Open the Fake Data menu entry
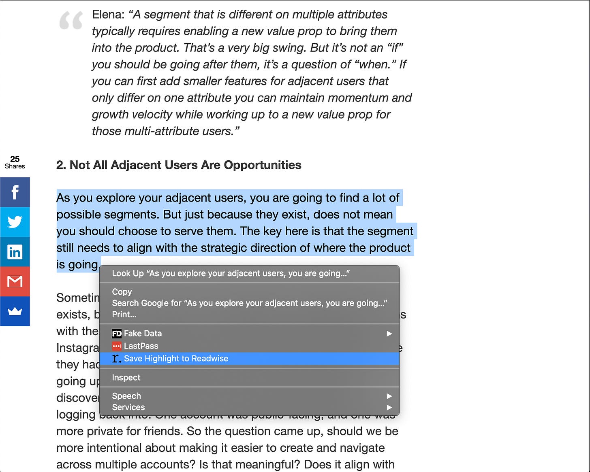 (249, 334)
